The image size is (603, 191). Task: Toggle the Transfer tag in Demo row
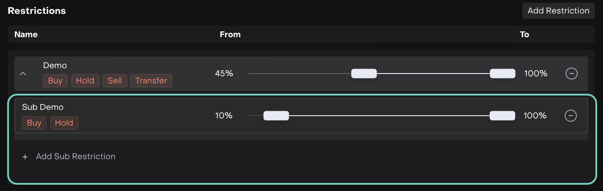[x=151, y=81]
